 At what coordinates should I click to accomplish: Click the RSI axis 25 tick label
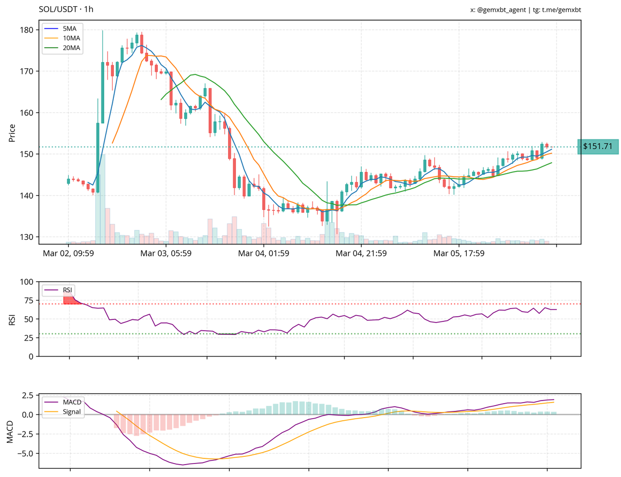30,337
